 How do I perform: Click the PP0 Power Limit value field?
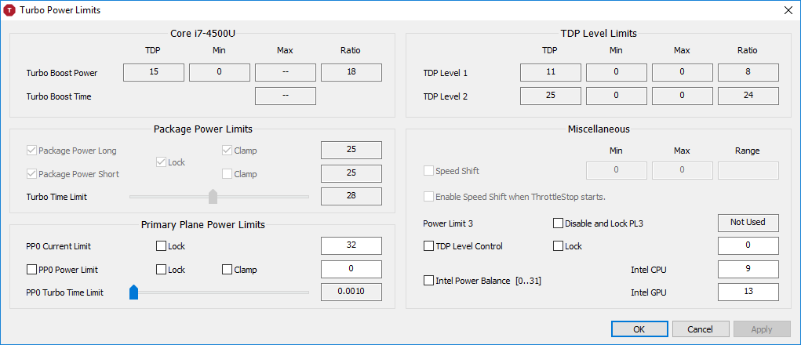click(x=351, y=269)
